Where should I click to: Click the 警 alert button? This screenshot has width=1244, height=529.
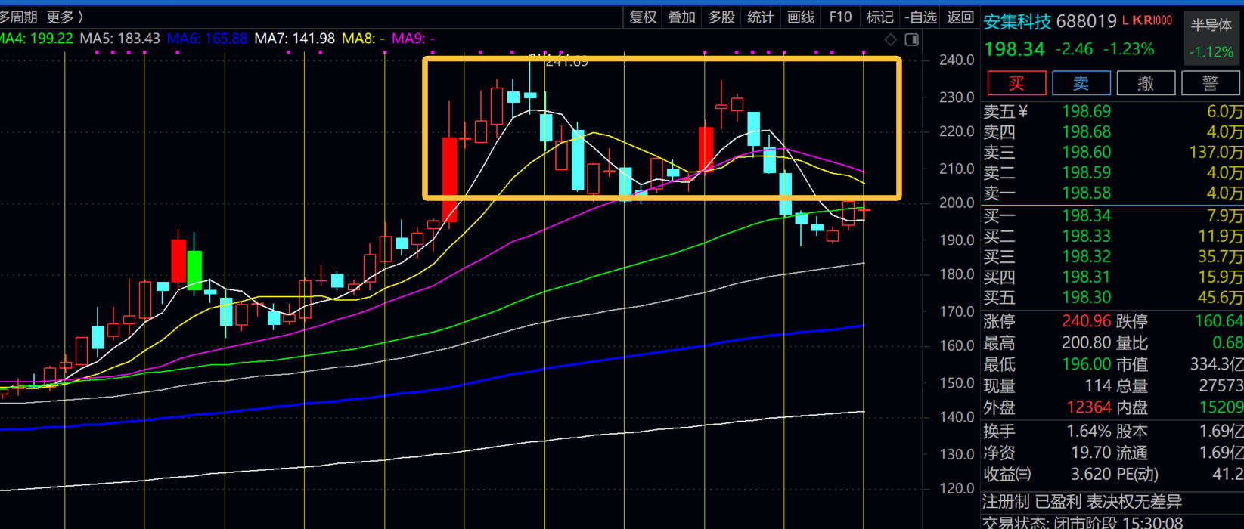point(1210,83)
